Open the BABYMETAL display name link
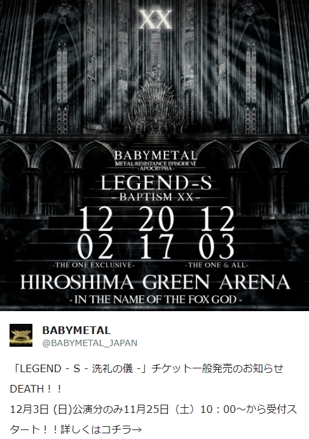This screenshot has width=309, height=439. click(x=76, y=330)
